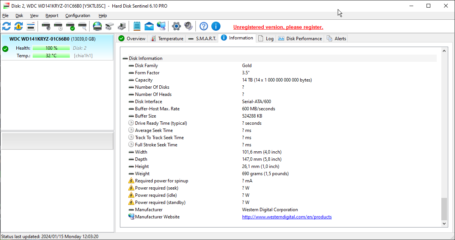Open the Help menu
Viewport: 455px width, 240px height.
[x=103, y=16]
